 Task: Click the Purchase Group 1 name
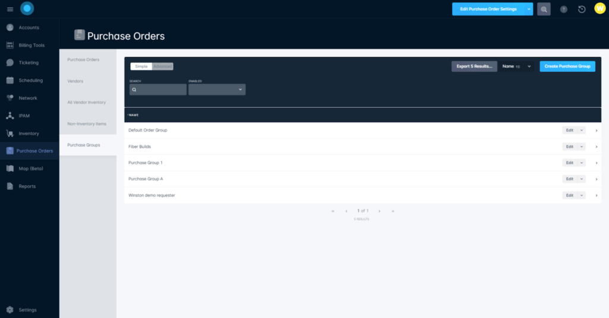(145, 163)
